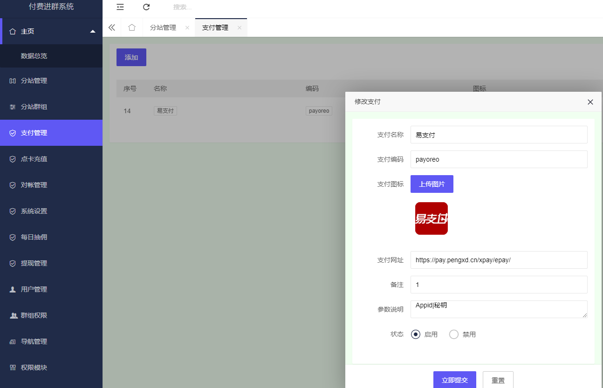Click the 付费进群系统 title

[x=51, y=7]
